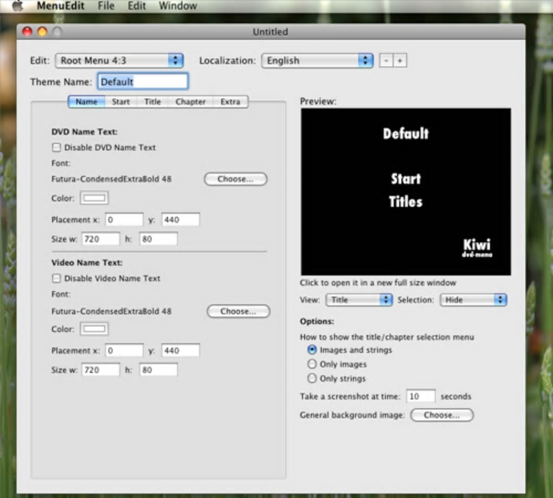
Task: Select Only strings radio option
Action: point(312,378)
